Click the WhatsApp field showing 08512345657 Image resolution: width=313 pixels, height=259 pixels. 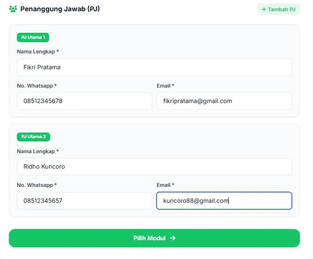pos(84,200)
